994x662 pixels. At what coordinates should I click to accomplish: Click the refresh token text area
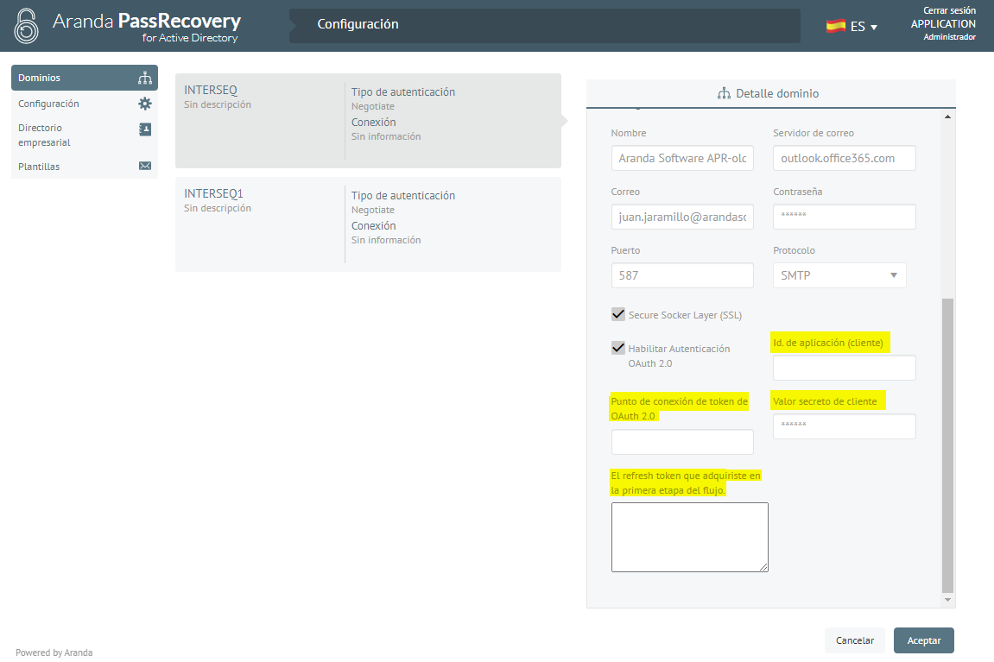690,537
